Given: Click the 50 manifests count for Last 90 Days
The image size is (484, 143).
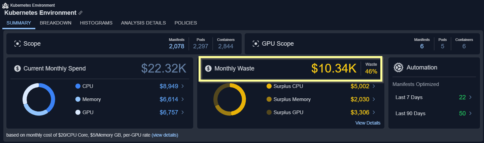Looking at the screenshot, I should tap(462, 113).
